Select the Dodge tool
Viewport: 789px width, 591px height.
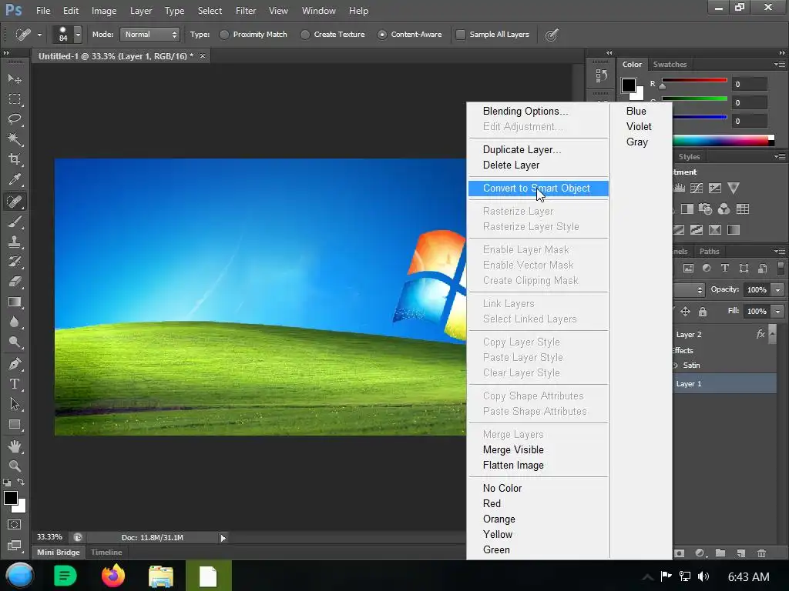tap(15, 342)
